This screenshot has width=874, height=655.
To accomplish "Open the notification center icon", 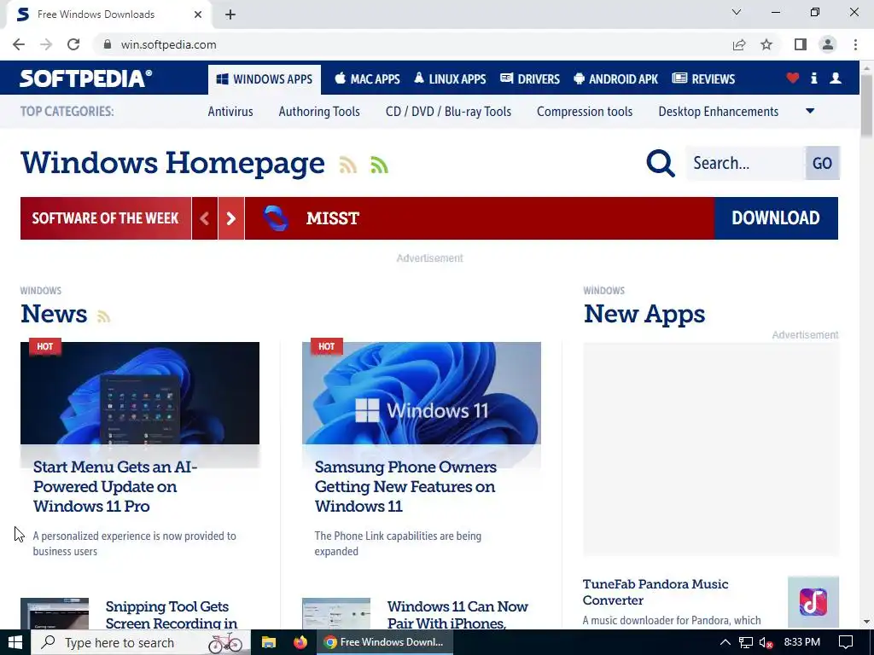I will (x=846, y=642).
